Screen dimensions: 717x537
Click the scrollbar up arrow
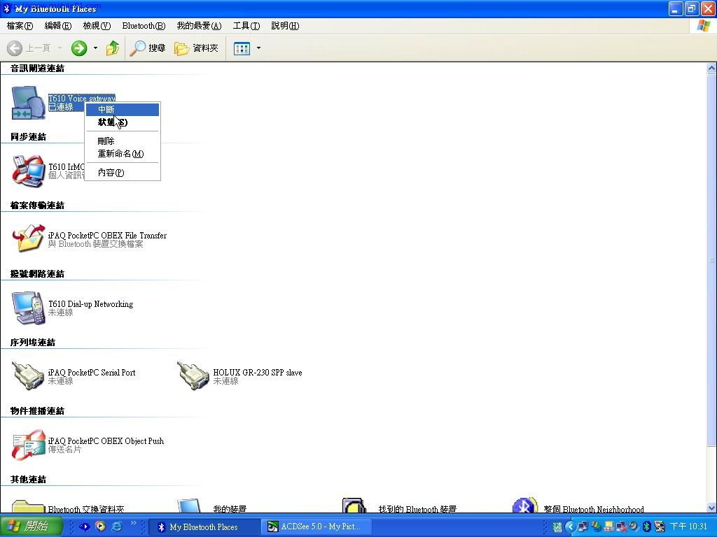pyautogui.click(x=711, y=69)
